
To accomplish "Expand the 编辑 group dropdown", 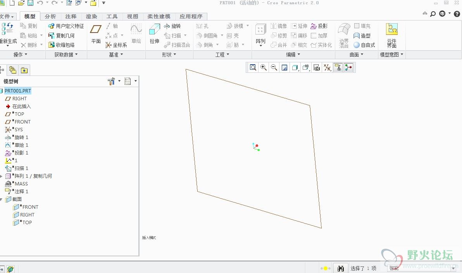I will [x=293, y=55].
